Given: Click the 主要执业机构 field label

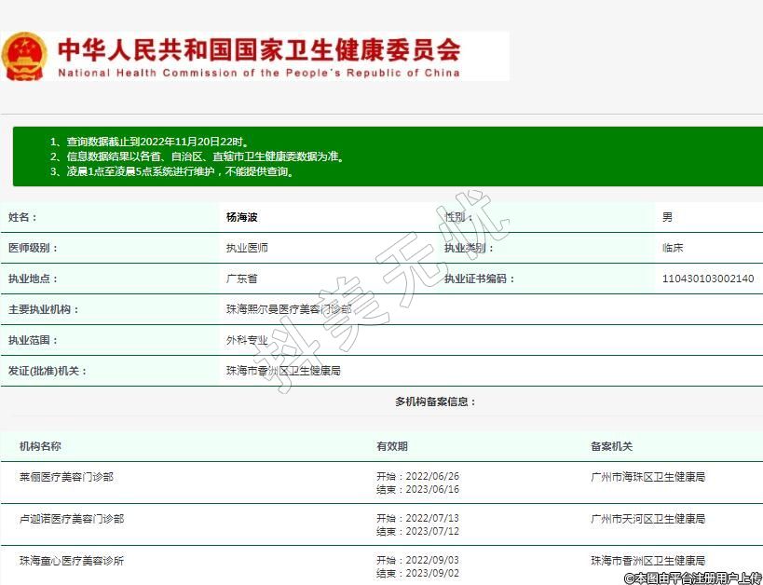Looking at the screenshot, I should [43, 309].
